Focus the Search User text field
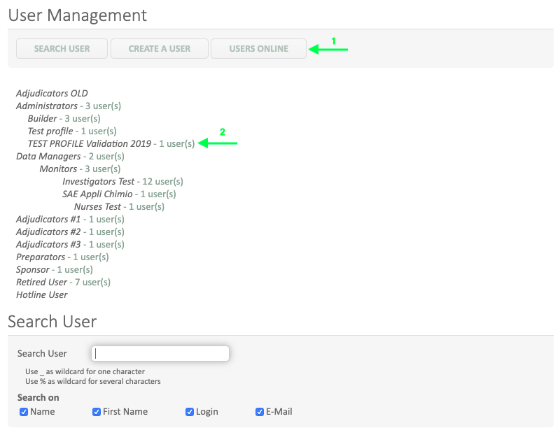Image resolution: width=560 pixels, height=435 pixels. point(160,354)
